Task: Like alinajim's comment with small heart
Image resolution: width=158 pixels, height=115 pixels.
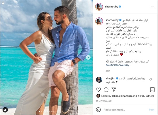Action: pyautogui.click(x=151, y=80)
